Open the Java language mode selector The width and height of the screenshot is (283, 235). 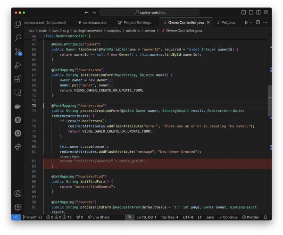210,217
